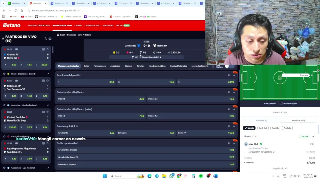Bet on Más 0.5 goals at 2.30
The height and width of the screenshot is (180, 320).
[x=101, y=99]
